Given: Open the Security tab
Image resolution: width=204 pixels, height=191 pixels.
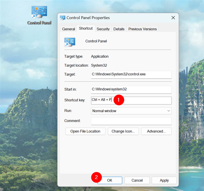Looking at the screenshot, I should click(x=103, y=29).
